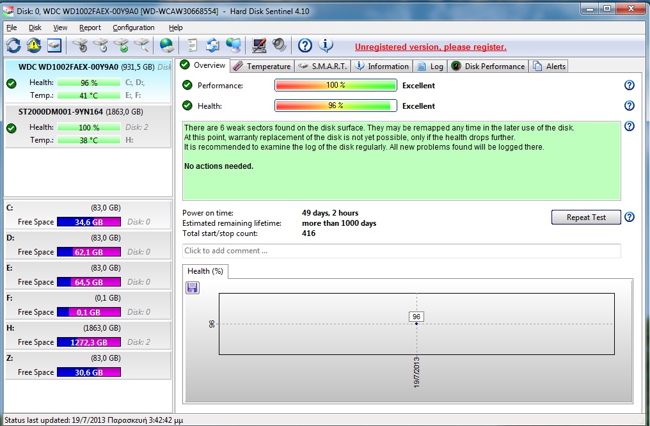This screenshot has width=650, height=426.
Task: Switch to the Information tab
Action: 382,67
